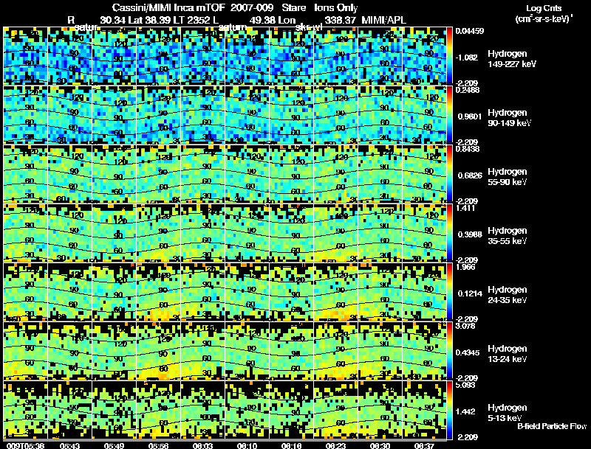Screen dimensions: 591x449
Task: Click the '3.078' color scale value
Action: click(465, 326)
